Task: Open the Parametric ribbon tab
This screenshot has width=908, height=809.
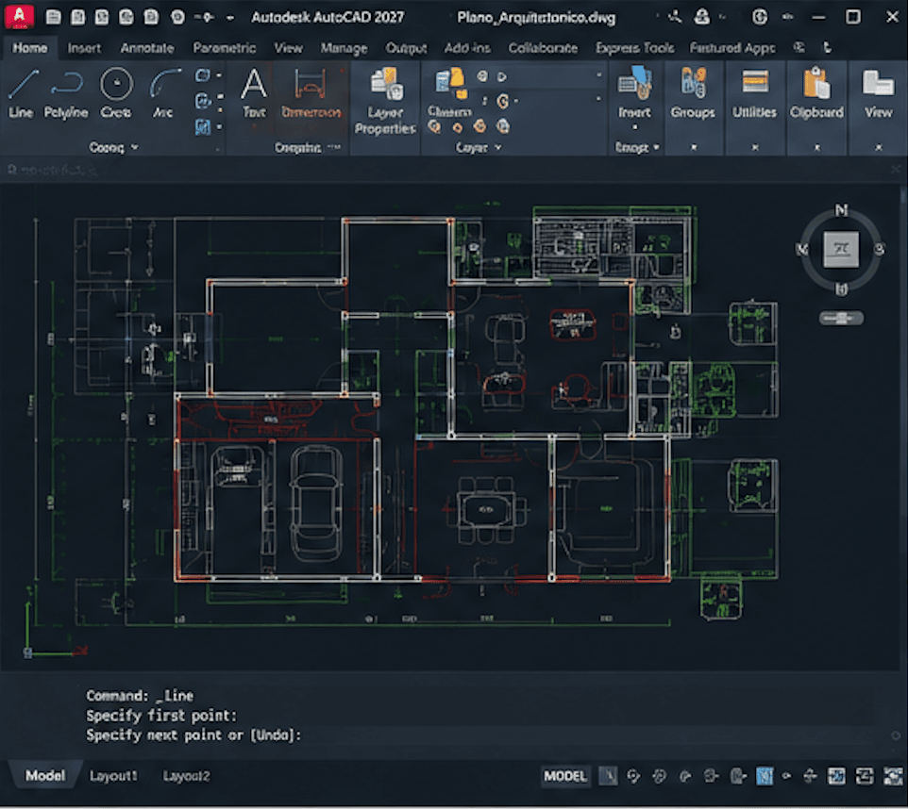Action: coord(224,48)
